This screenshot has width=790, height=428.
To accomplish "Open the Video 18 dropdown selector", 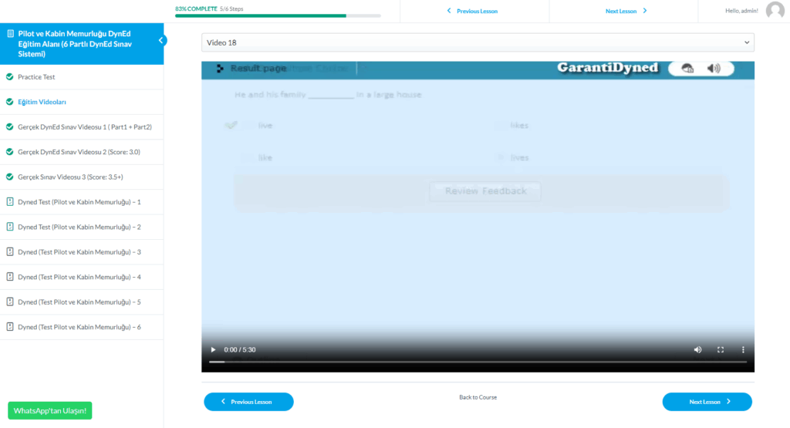I will coord(478,42).
